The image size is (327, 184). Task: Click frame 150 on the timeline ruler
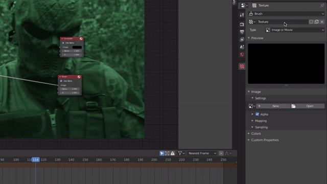(85, 160)
